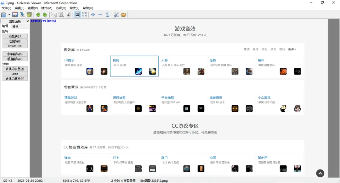
Task: Click the explosion thumbnail under 破坏
Action: 283,71
